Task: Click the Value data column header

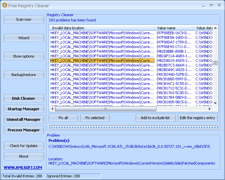Action: [203, 28]
